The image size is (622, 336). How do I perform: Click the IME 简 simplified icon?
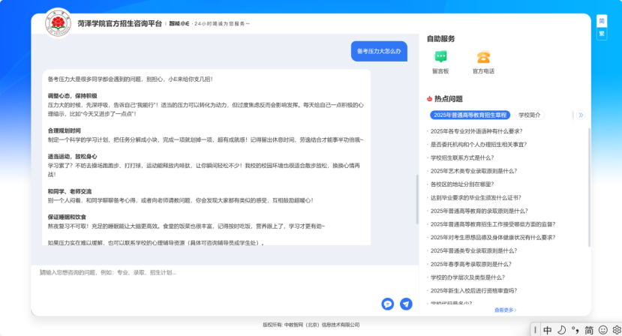[589, 330]
